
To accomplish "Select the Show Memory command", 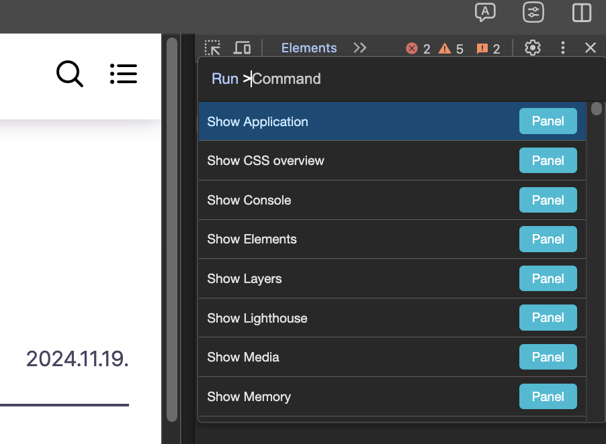I will (x=392, y=396).
